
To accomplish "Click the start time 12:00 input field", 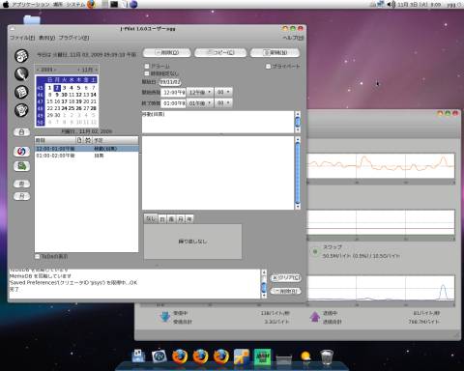I will click(173, 93).
